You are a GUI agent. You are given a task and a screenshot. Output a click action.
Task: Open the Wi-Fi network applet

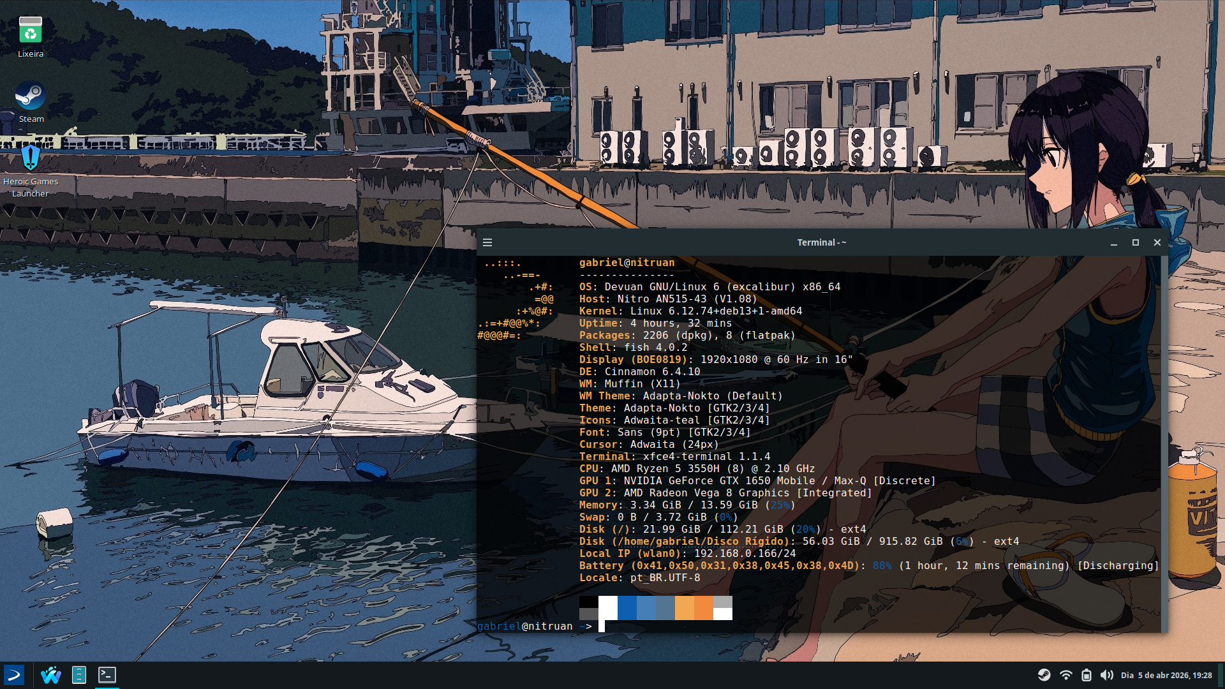[x=1065, y=675]
